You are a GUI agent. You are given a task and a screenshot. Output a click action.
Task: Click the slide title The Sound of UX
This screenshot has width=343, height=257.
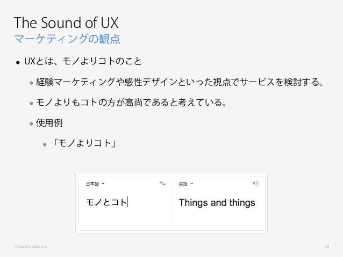pos(66,23)
